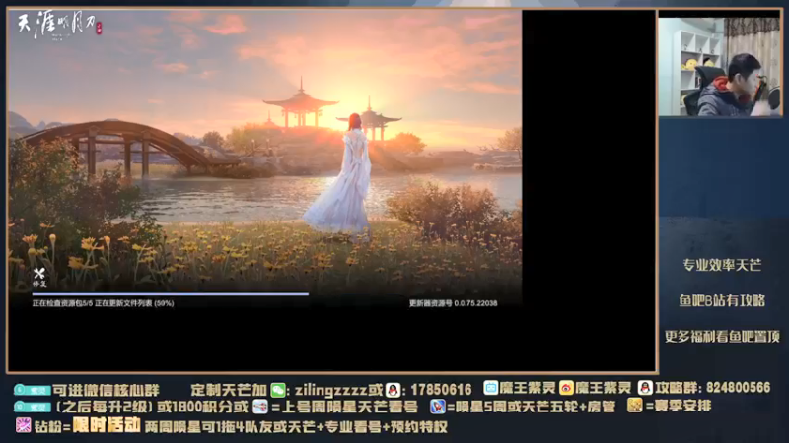Click the status text 正在检查资源包5/5
Image resolution: width=789 pixels, height=443 pixels.
[62, 303]
